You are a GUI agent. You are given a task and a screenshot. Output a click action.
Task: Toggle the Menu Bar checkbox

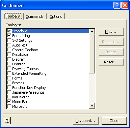coord(9,102)
